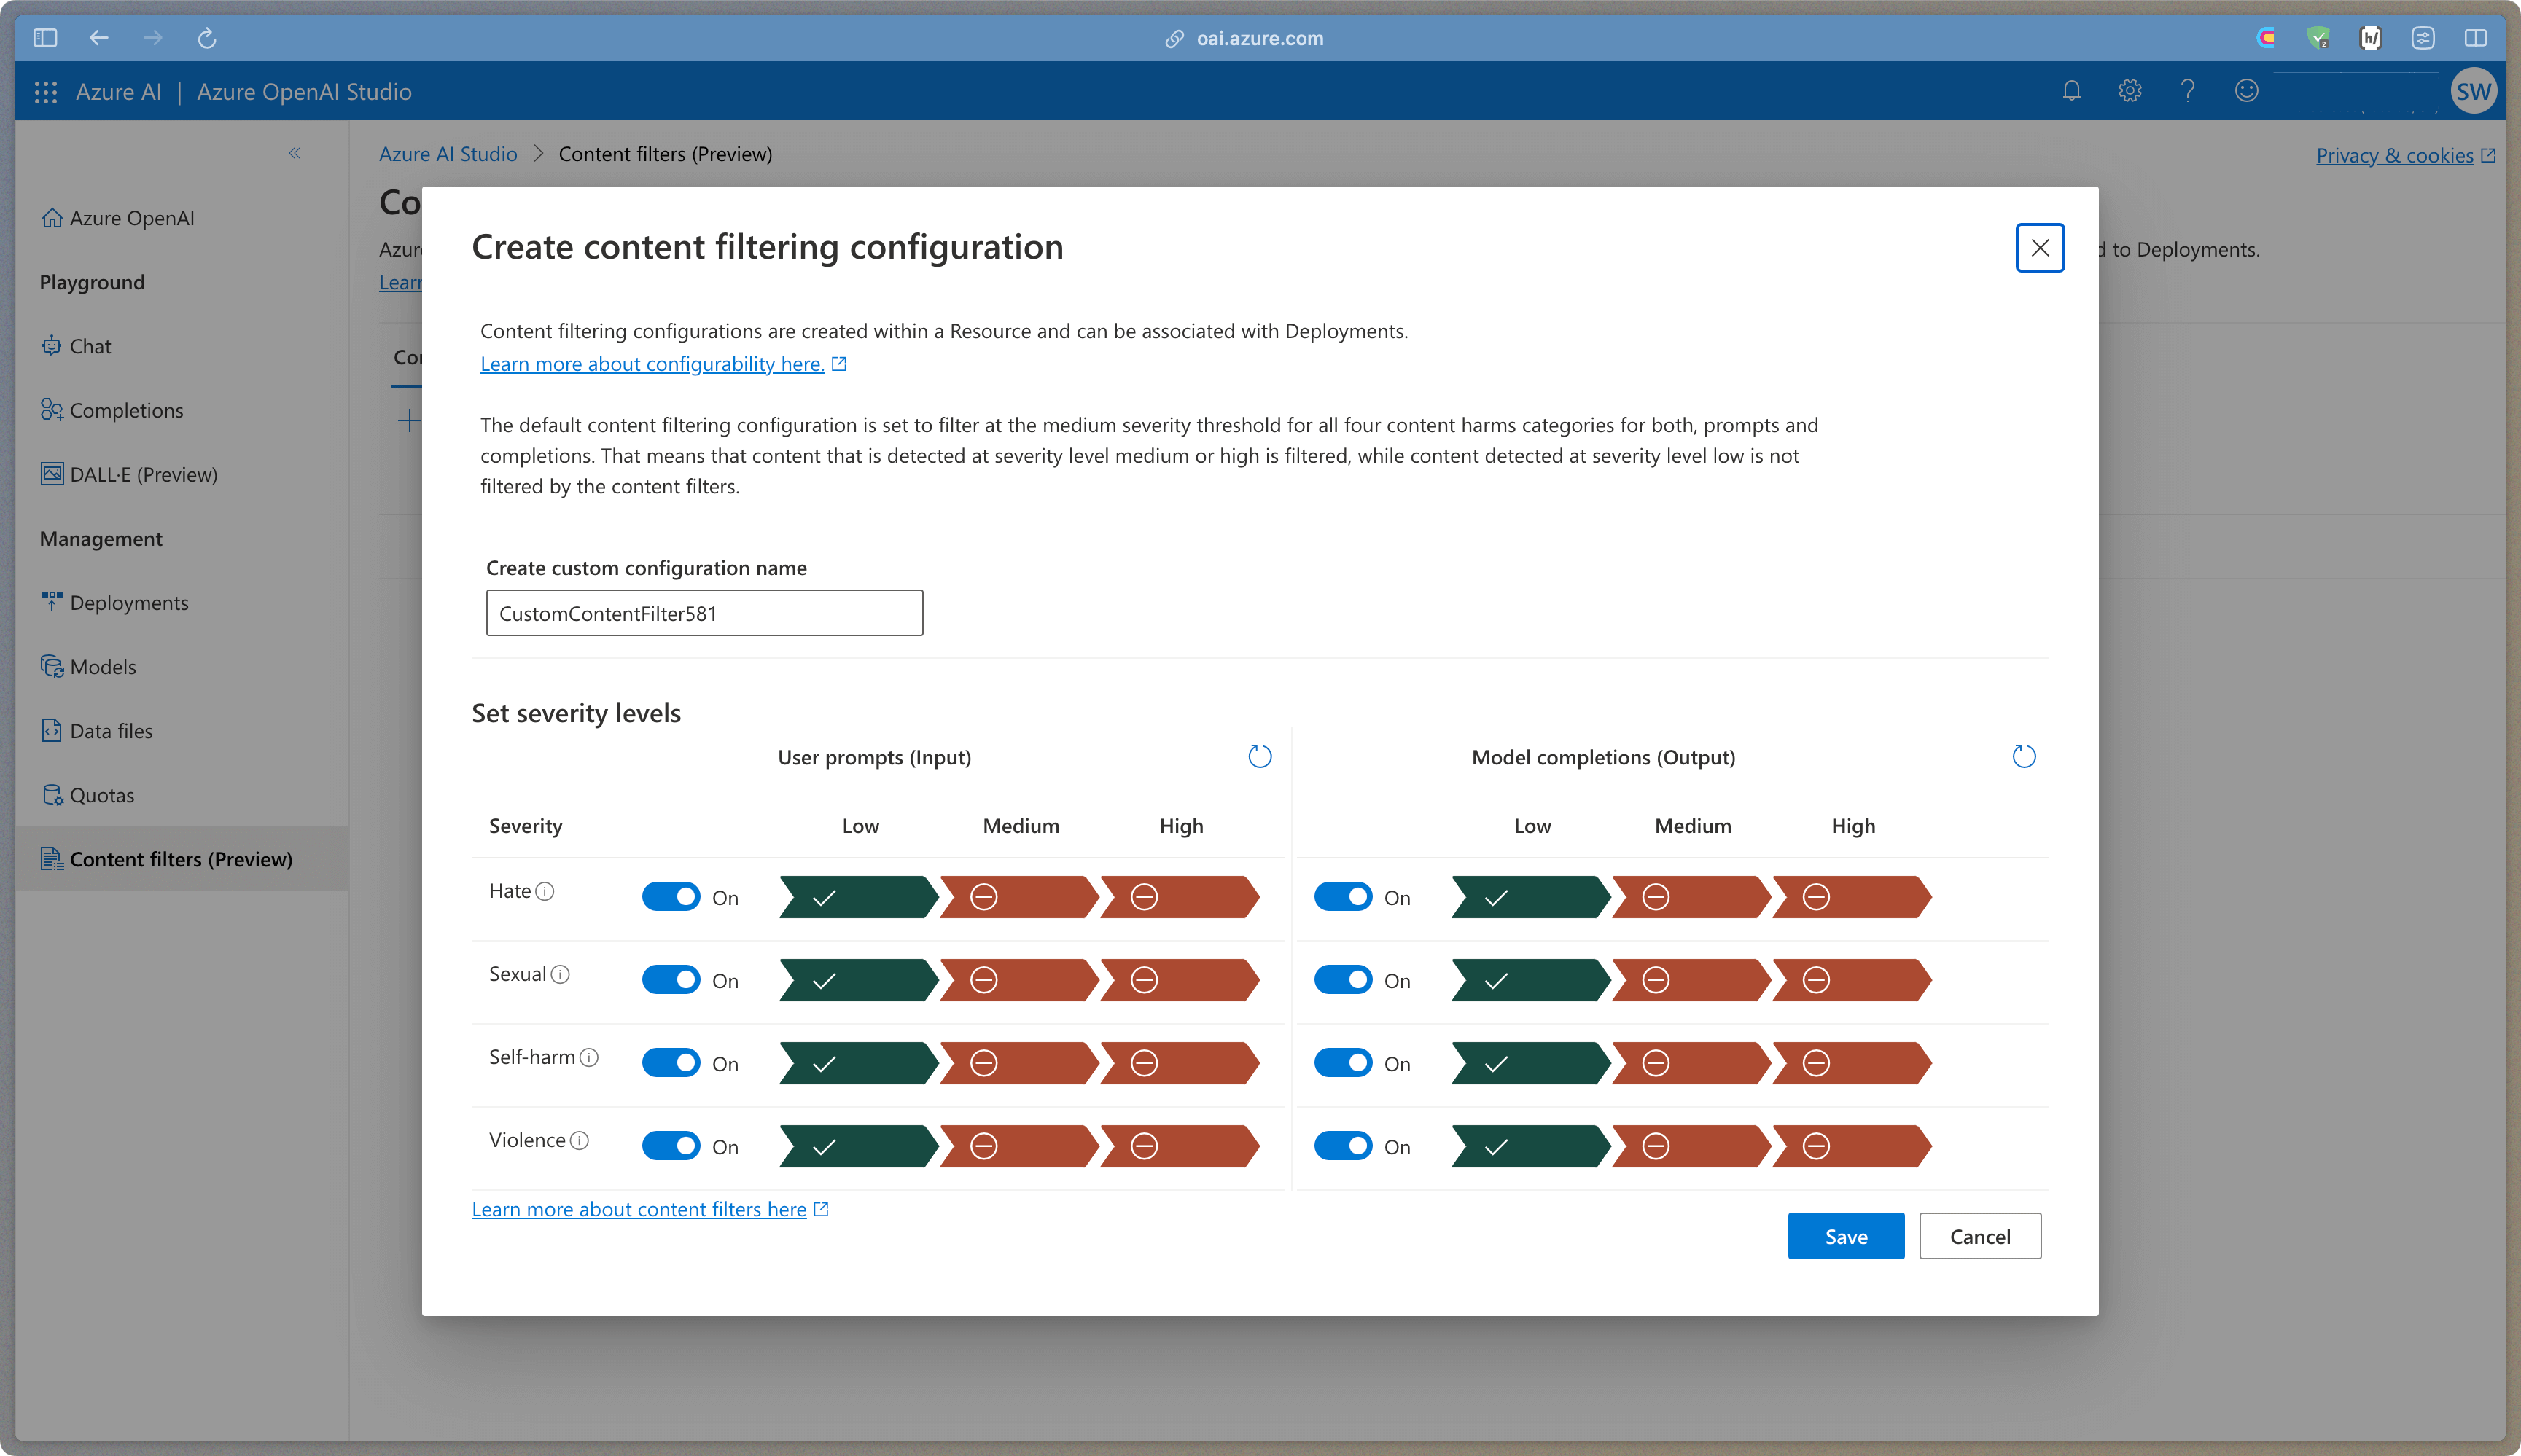Open the settings gear icon
Screen dimensions: 2521x1456
click(x=2130, y=91)
